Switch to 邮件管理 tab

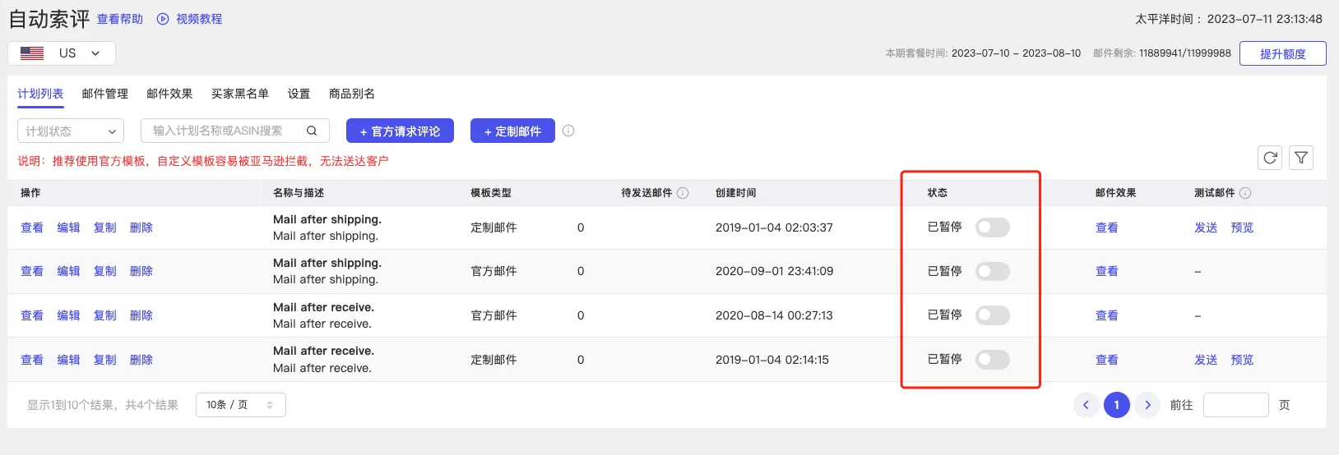105,94
